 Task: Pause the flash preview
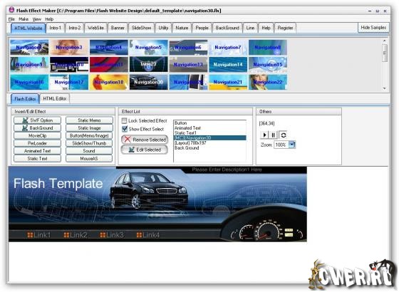[x=273, y=135]
